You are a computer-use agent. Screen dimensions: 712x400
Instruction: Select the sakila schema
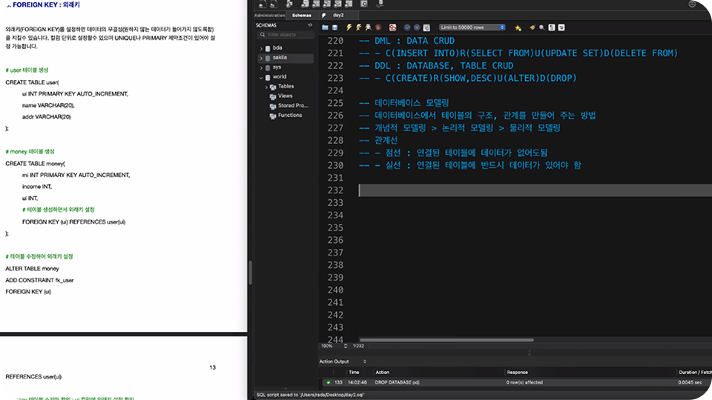pyautogui.click(x=280, y=58)
